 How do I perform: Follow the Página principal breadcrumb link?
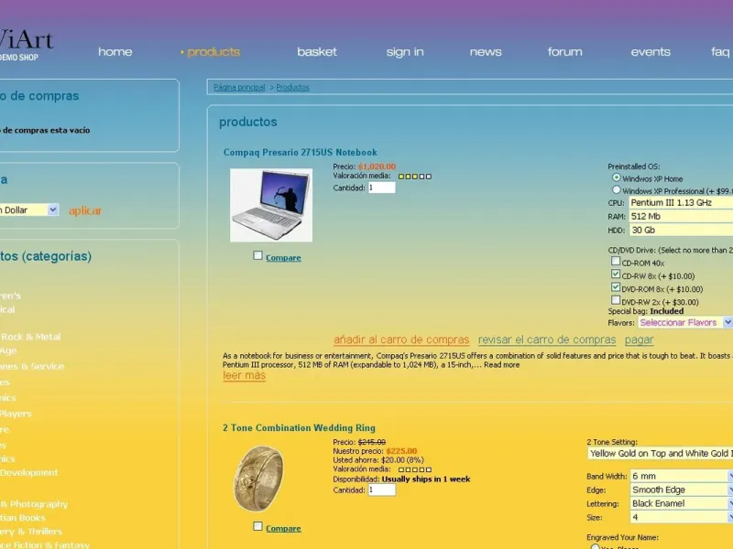coord(239,87)
